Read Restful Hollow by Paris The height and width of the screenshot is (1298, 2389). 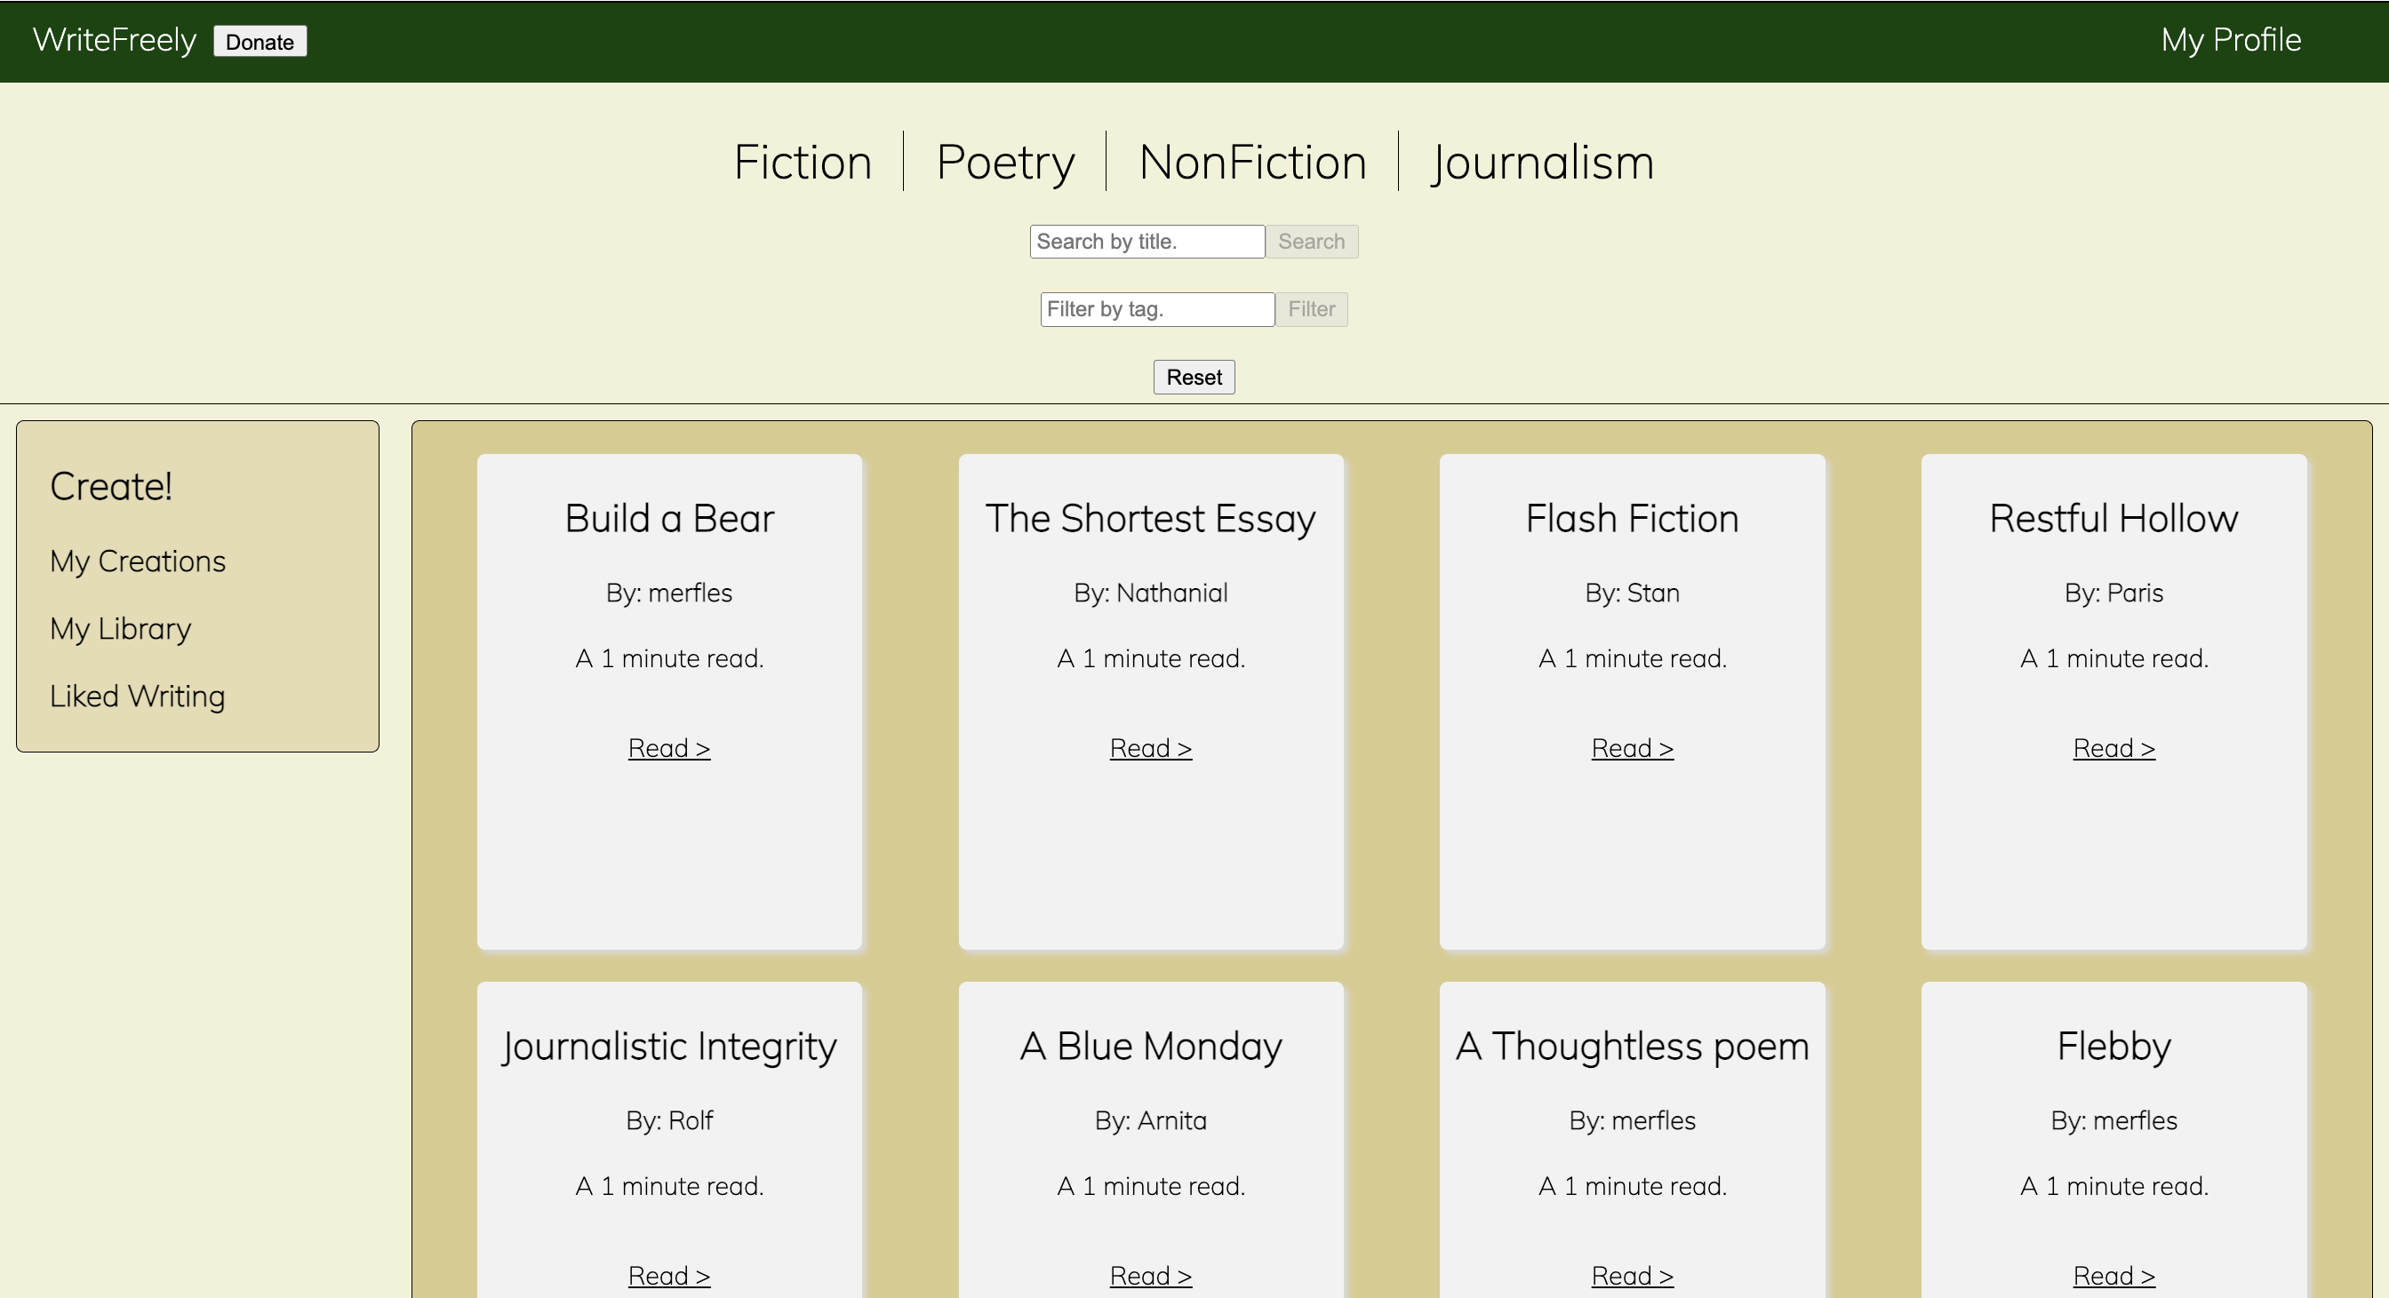pos(2113,747)
